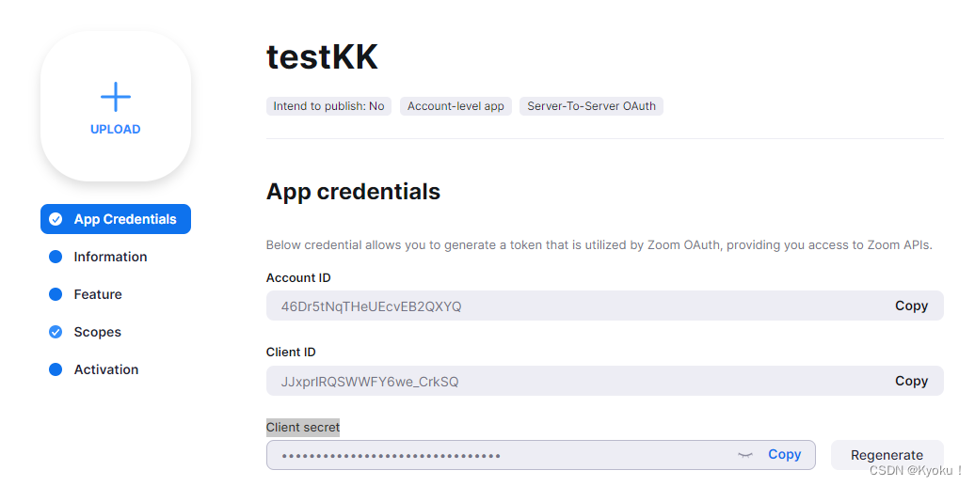The height and width of the screenshot is (486, 975).
Task: Click inside the Client ID field
Action: coord(565,381)
